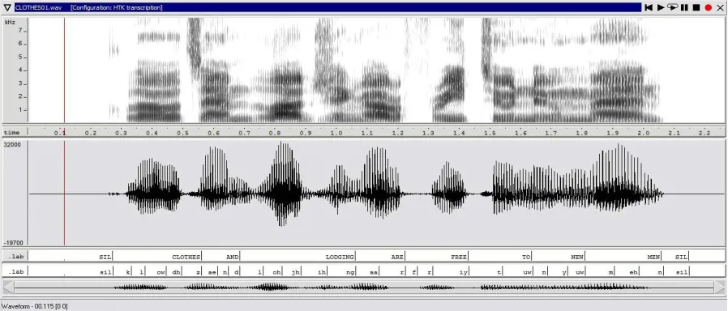Screen dimensions: 728x311
Task: Select the 'iy' phone label
Action: pos(464,273)
